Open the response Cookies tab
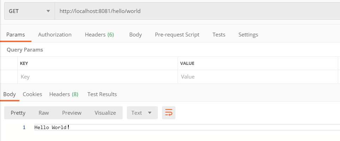The image size is (340, 141). tap(32, 94)
